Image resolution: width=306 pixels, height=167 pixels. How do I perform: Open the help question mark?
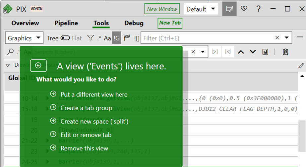258,9
